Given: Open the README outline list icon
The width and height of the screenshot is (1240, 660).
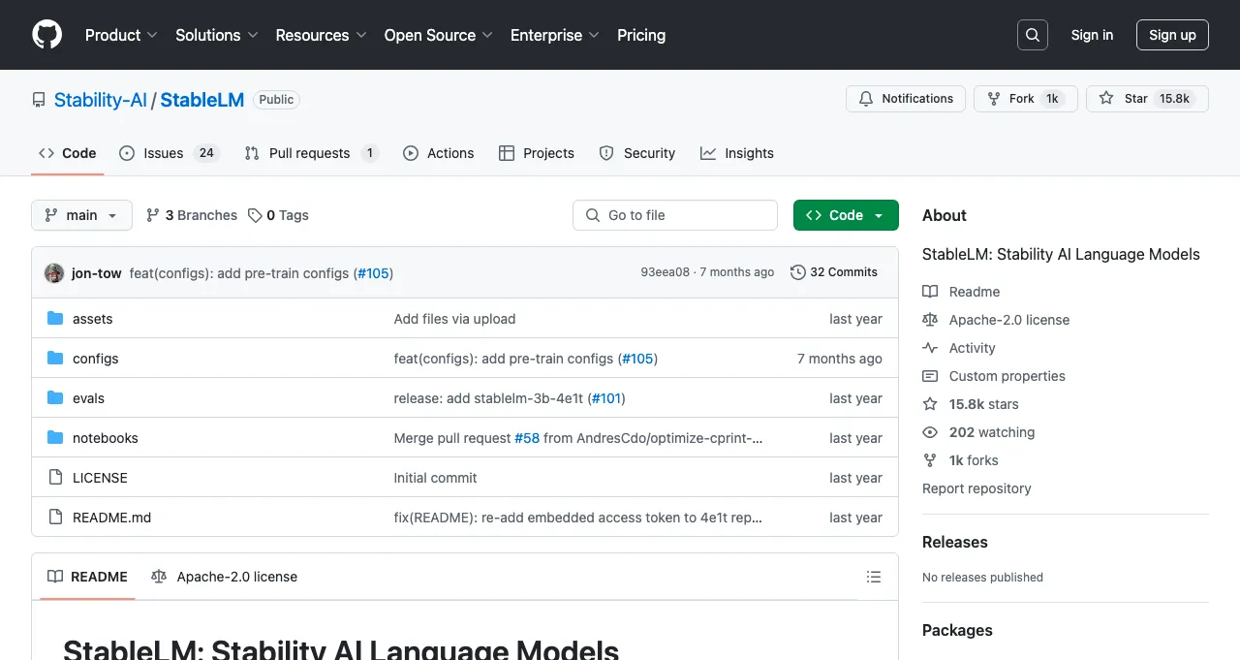Looking at the screenshot, I should click(874, 577).
